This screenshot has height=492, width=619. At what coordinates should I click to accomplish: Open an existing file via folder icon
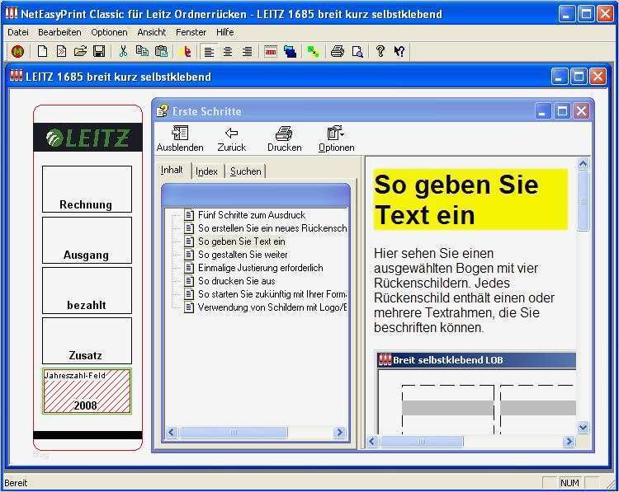click(80, 52)
